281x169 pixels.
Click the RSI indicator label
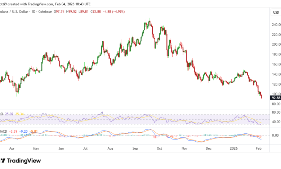click(x=2, y=114)
